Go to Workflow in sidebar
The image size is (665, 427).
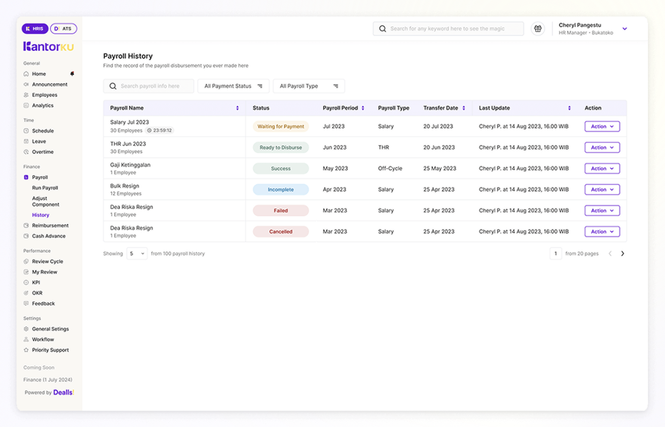click(x=43, y=340)
